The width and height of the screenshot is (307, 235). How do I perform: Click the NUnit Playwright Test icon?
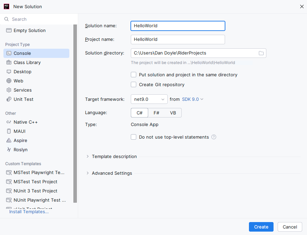pos(9,200)
